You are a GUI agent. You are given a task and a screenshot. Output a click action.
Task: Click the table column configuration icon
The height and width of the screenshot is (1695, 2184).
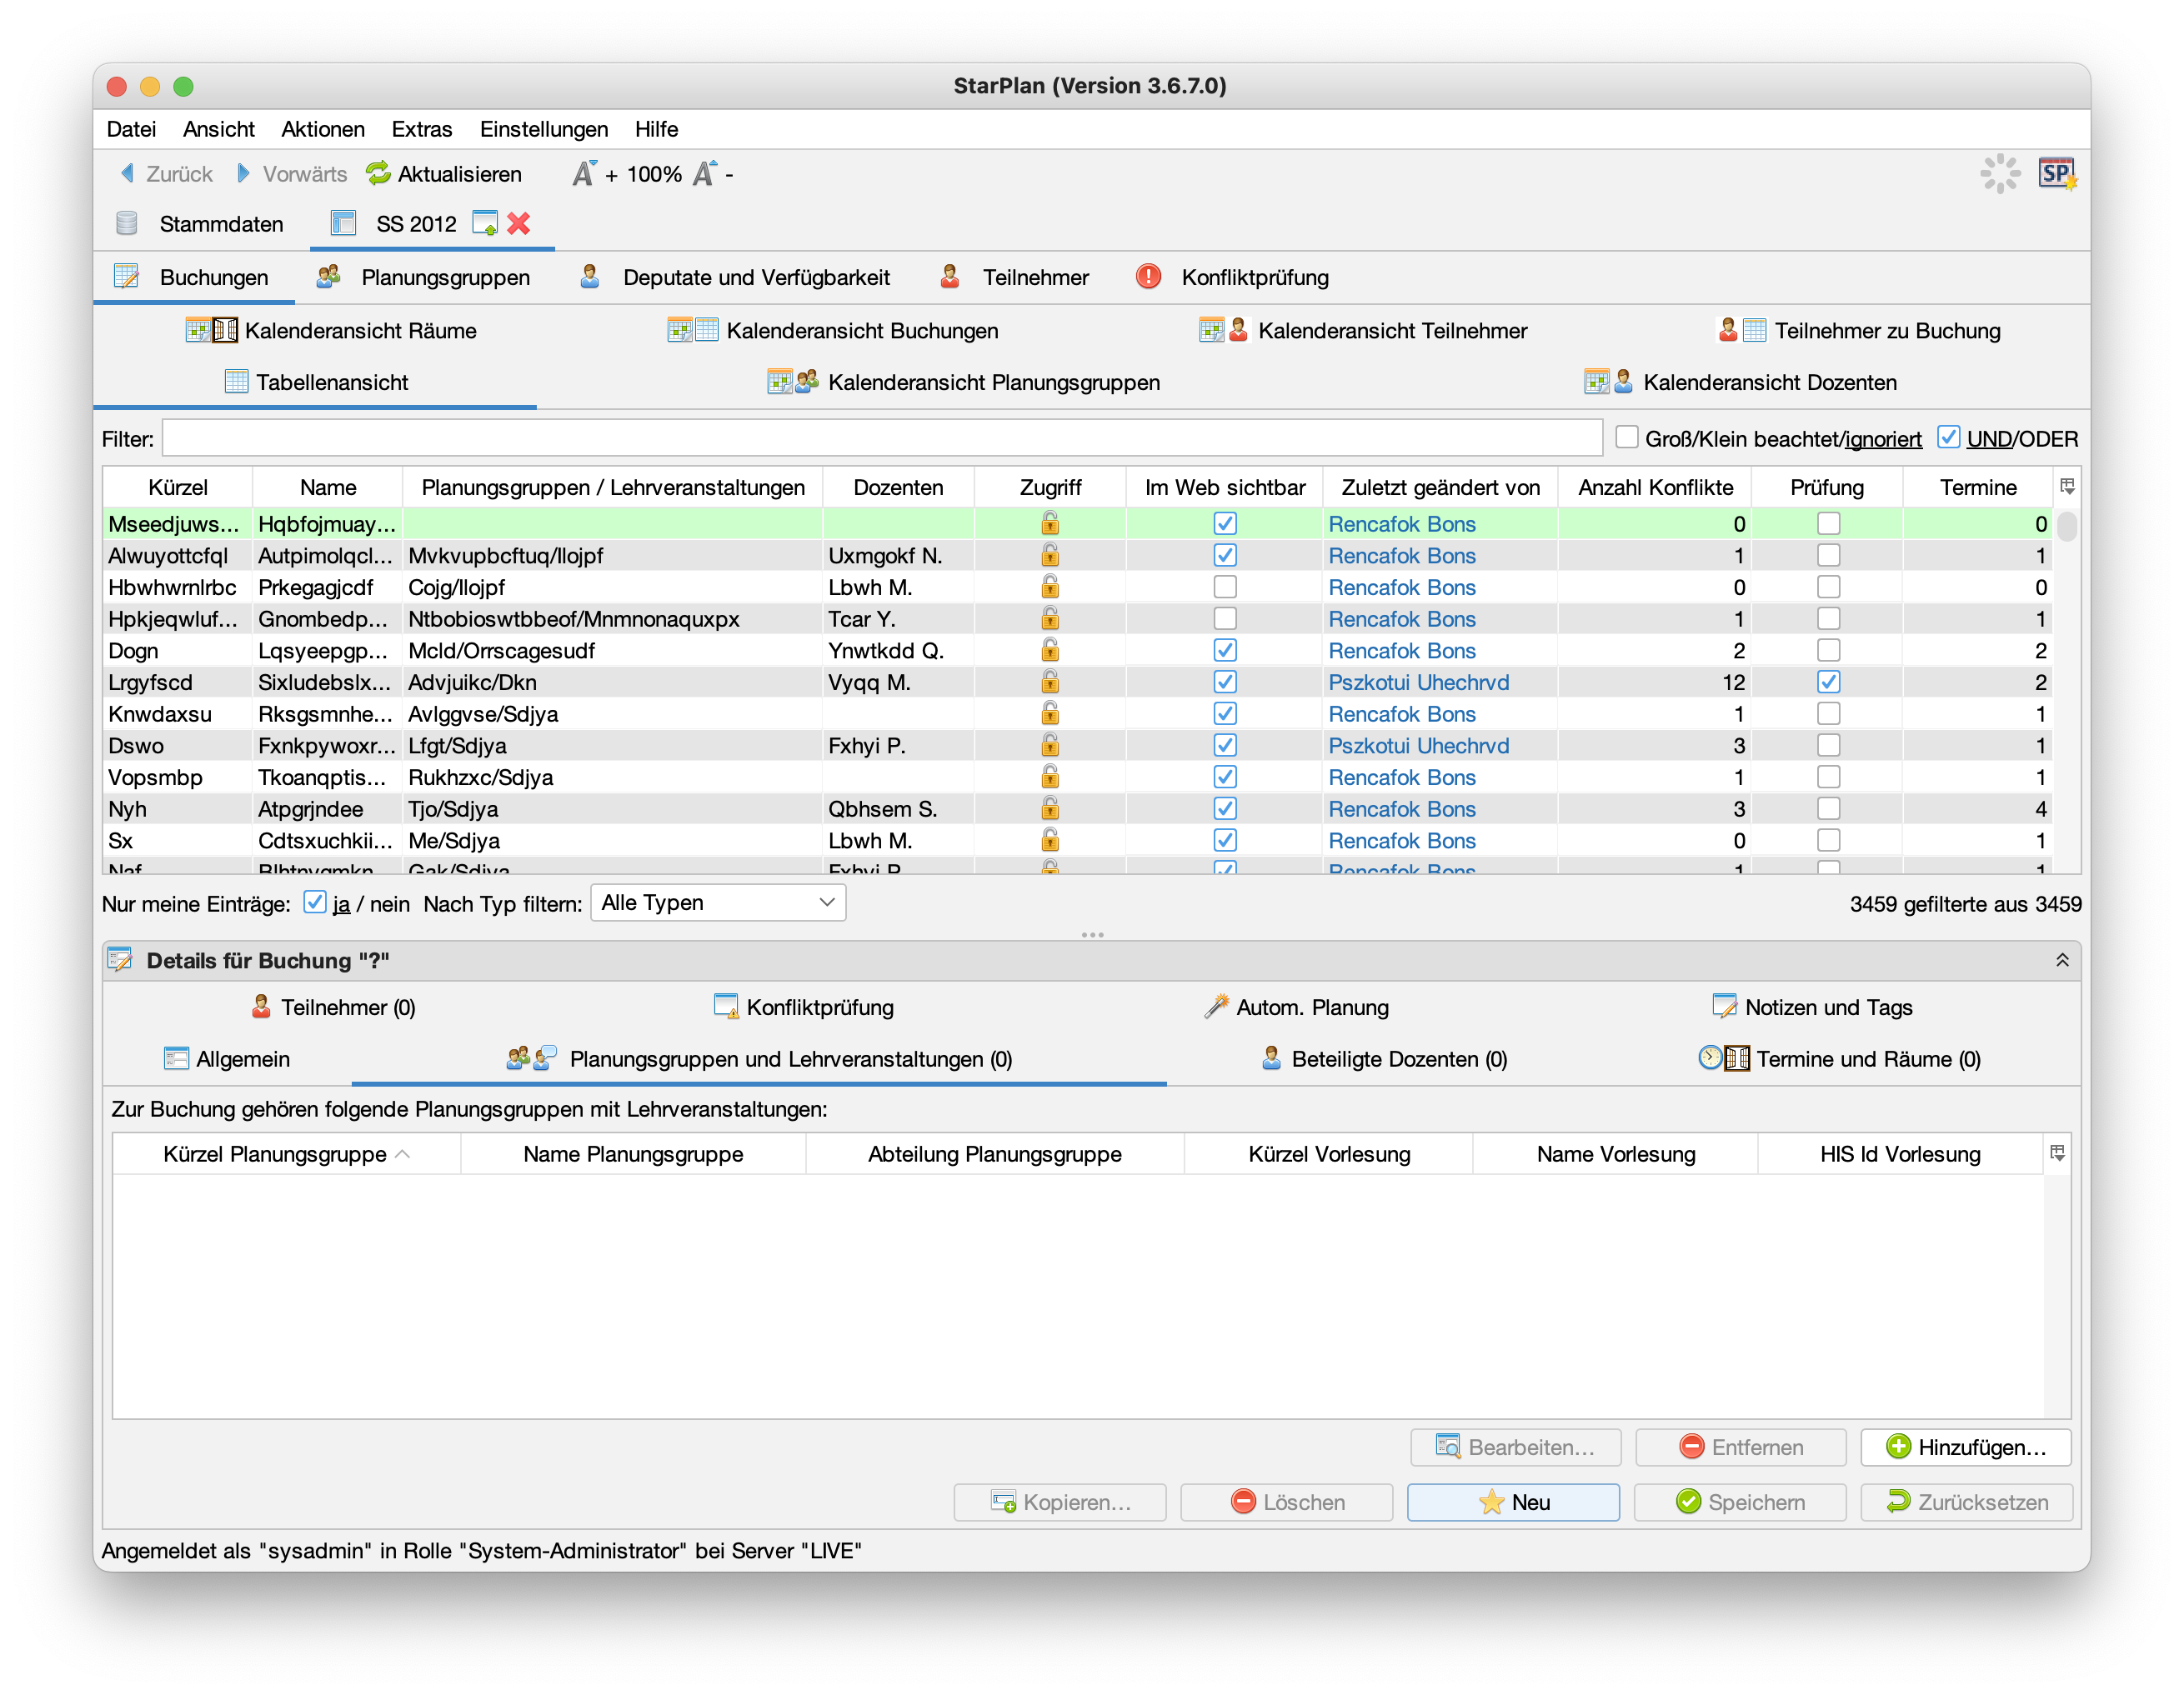click(x=2067, y=487)
